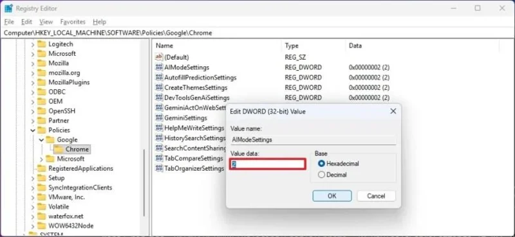
Task: Select the TabOrganizerSettings value icon
Action: click(159, 168)
